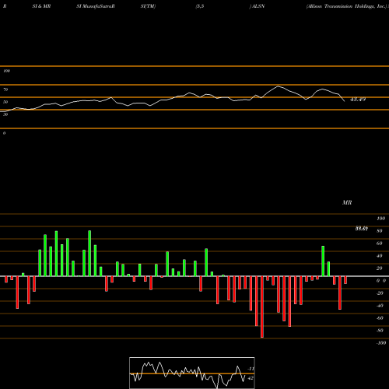This screenshot has width=389, height=389.
Task: Click the RSI axis label 0 on left
Action: click(4, 133)
